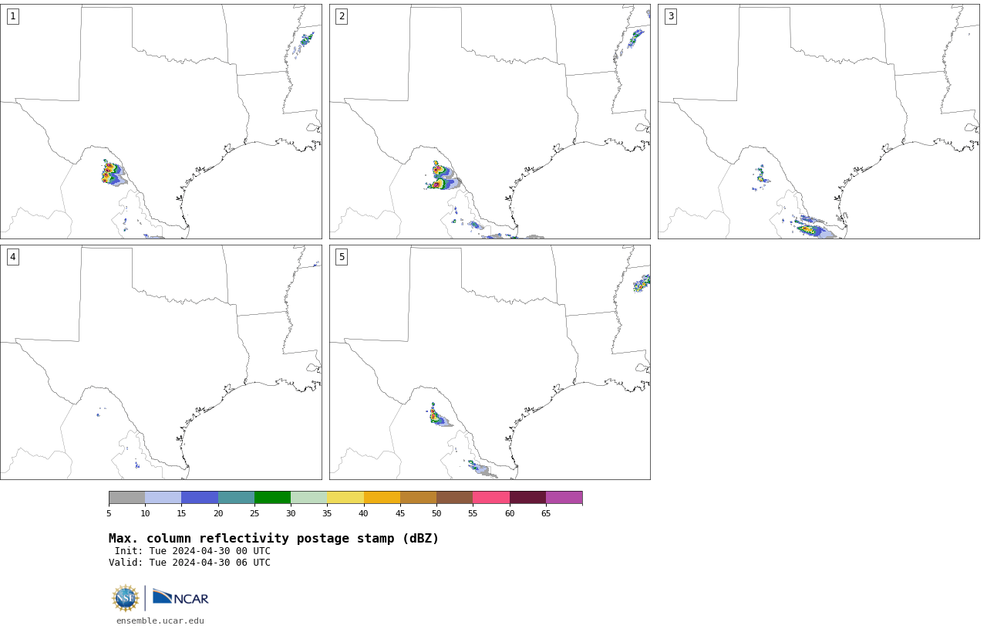The image size is (987, 629).
Task: Click the storm cell in panel 1
Action: (113, 173)
